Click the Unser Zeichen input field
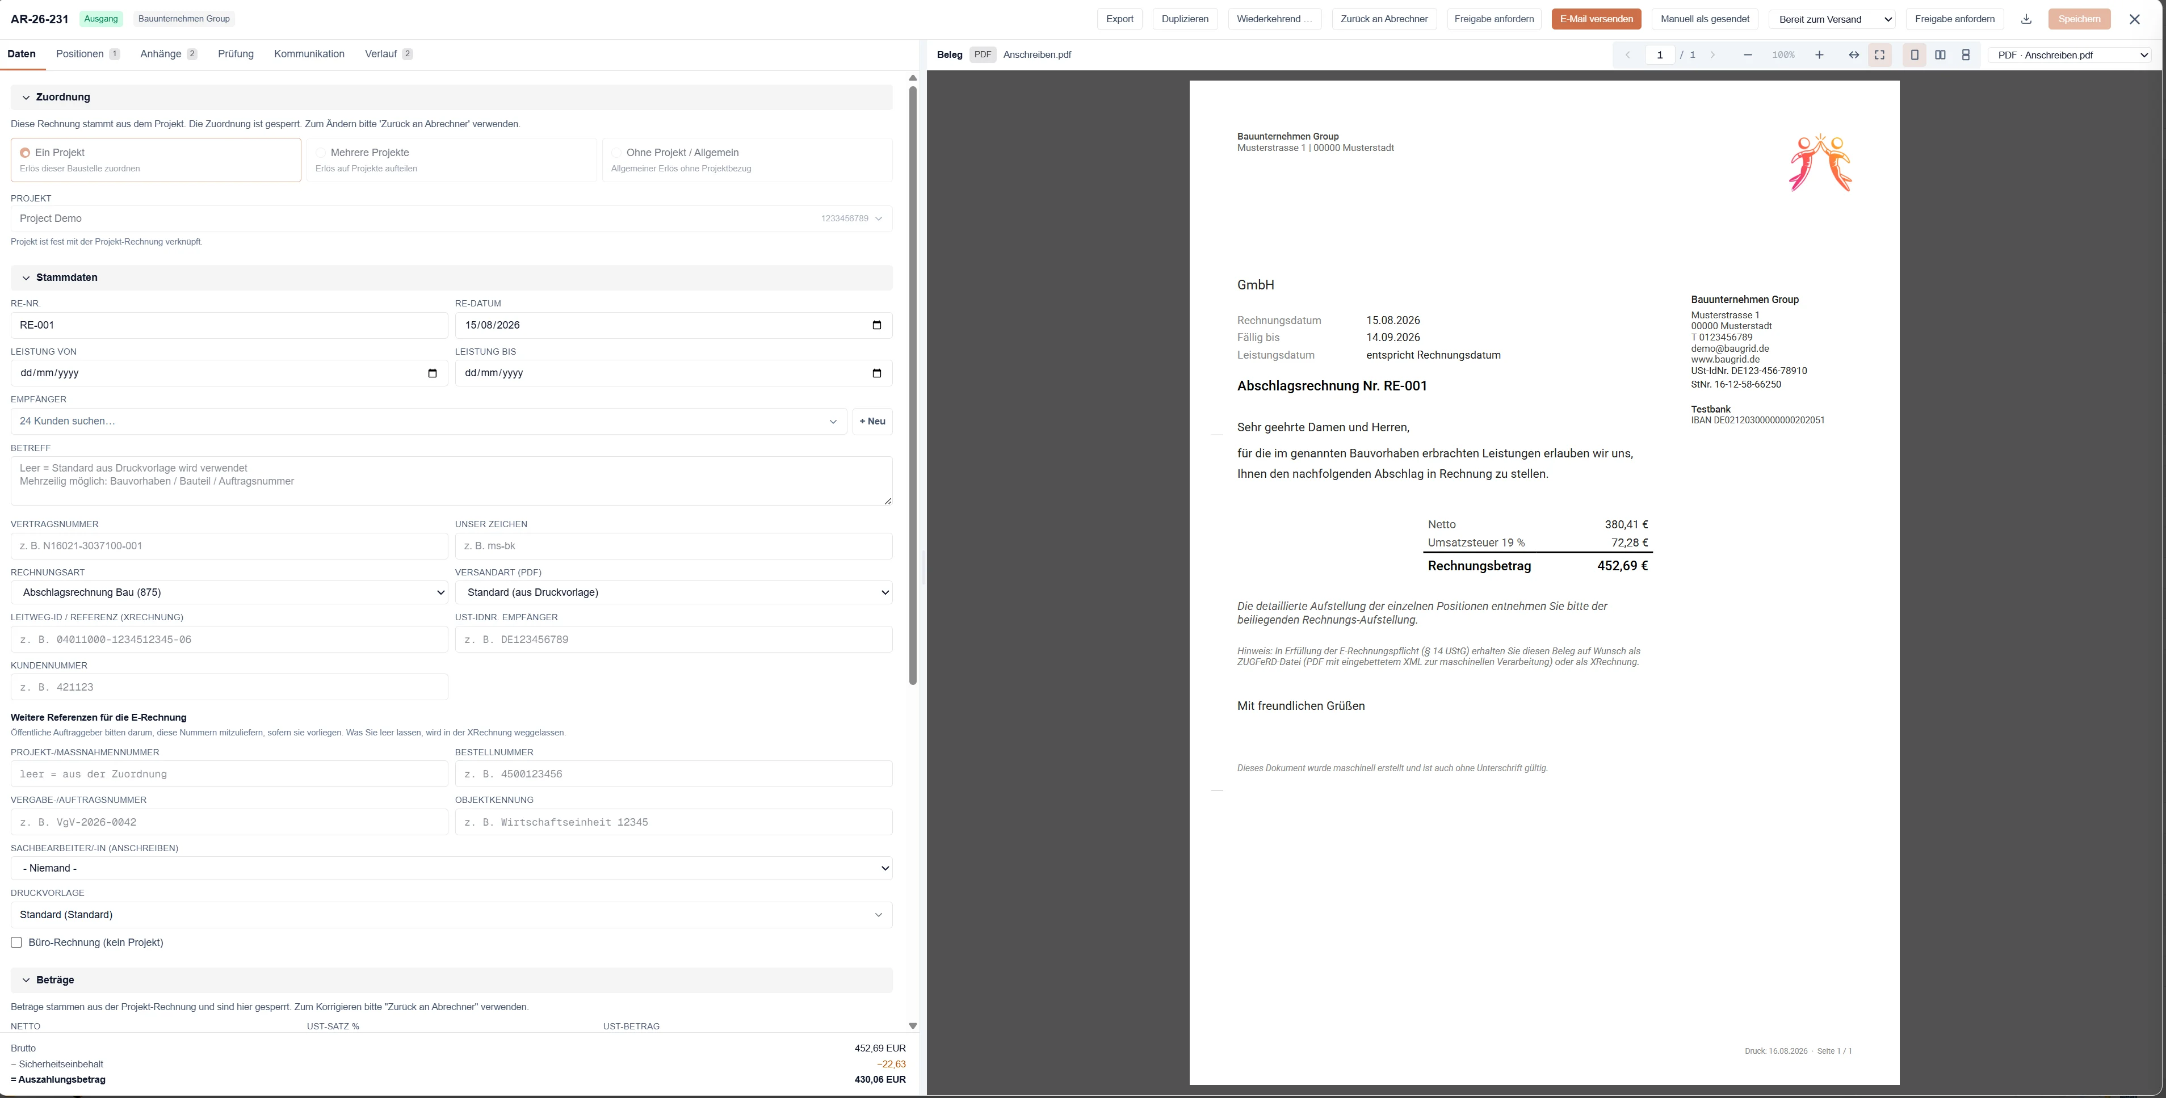Screen dimensions: 2166x1098 (674, 546)
